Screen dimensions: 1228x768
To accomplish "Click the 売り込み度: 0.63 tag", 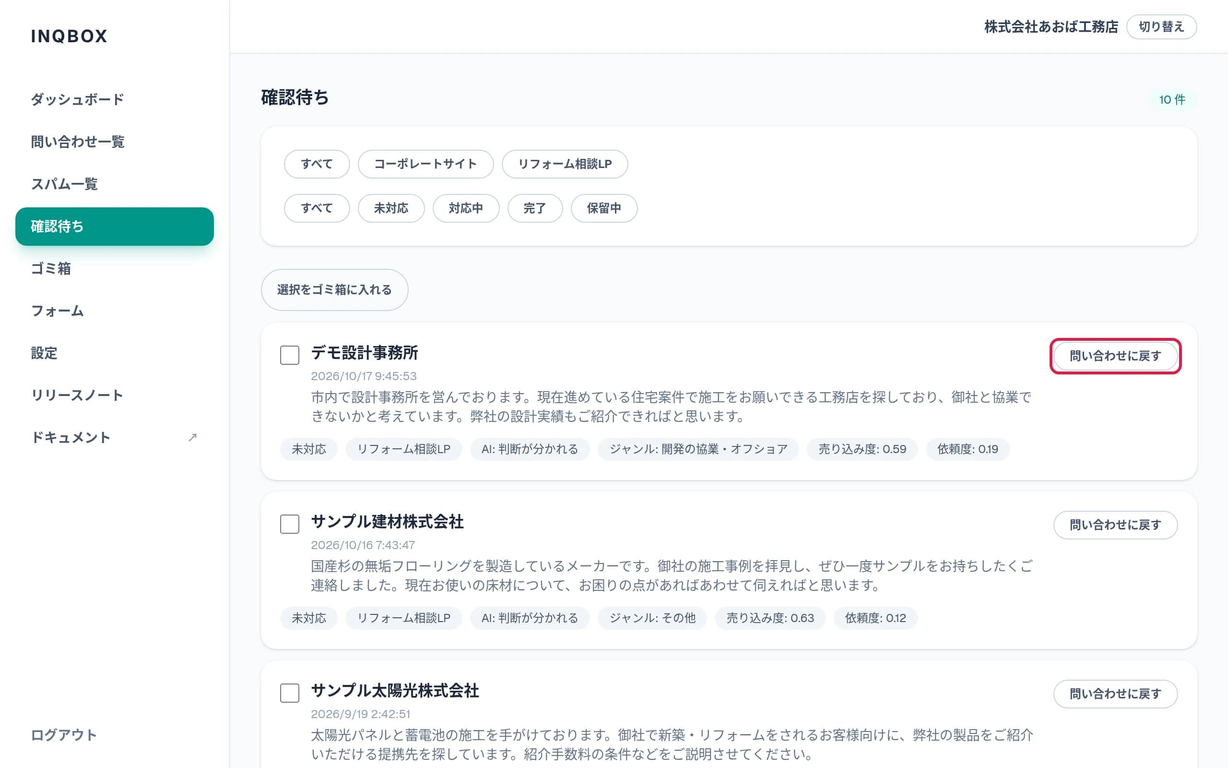I will pos(770,618).
